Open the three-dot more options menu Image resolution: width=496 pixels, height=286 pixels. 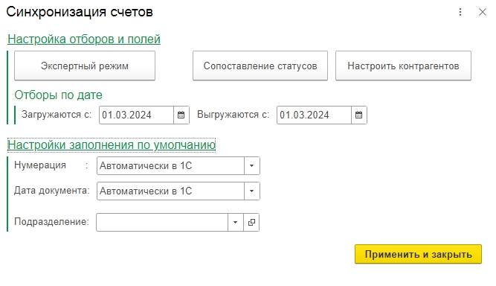[x=460, y=12]
